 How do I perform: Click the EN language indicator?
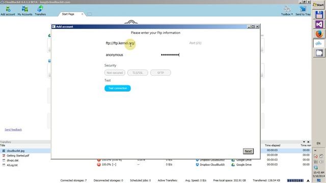click(x=318, y=143)
